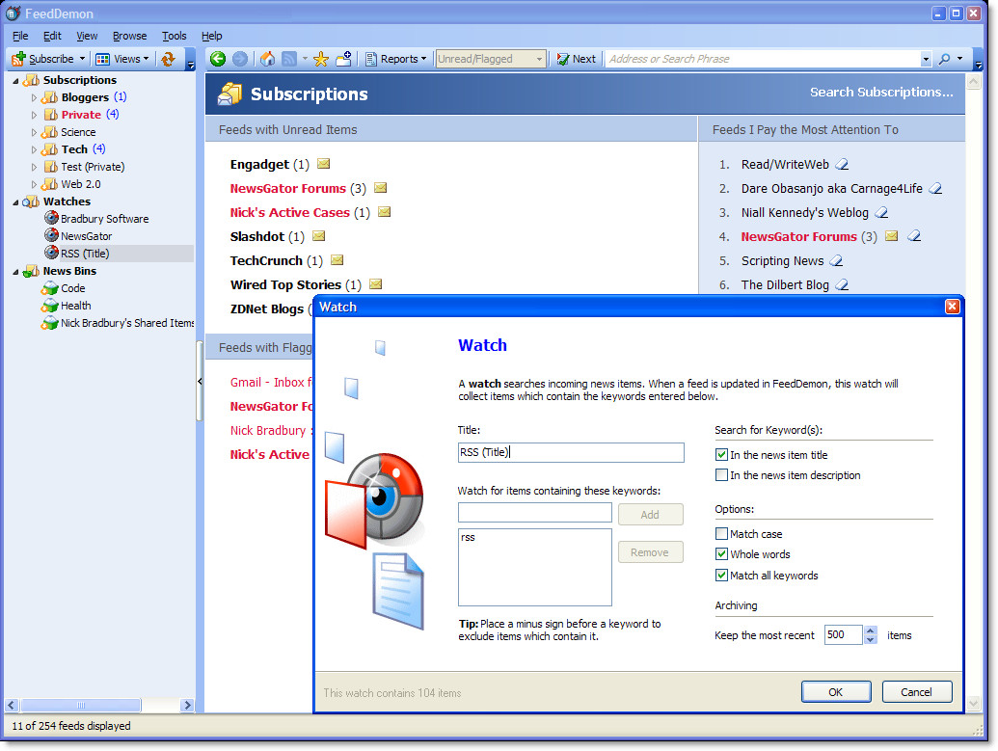Click the Subscriptions header folder icon
The height and width of the screenshot is (751, 998).
(x=229, y=94)
